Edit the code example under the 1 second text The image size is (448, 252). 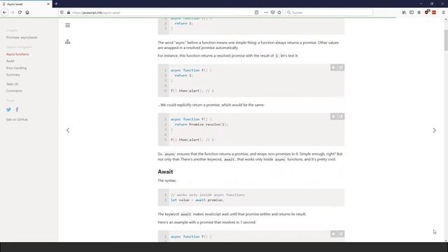[x=341, y=234]
